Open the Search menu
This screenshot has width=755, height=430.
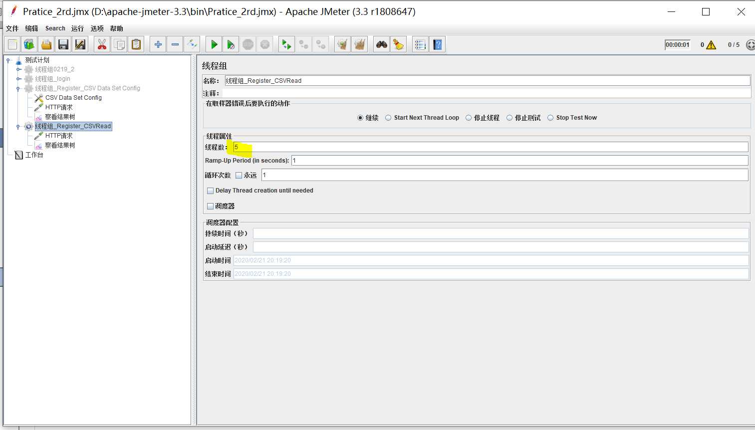55,28
